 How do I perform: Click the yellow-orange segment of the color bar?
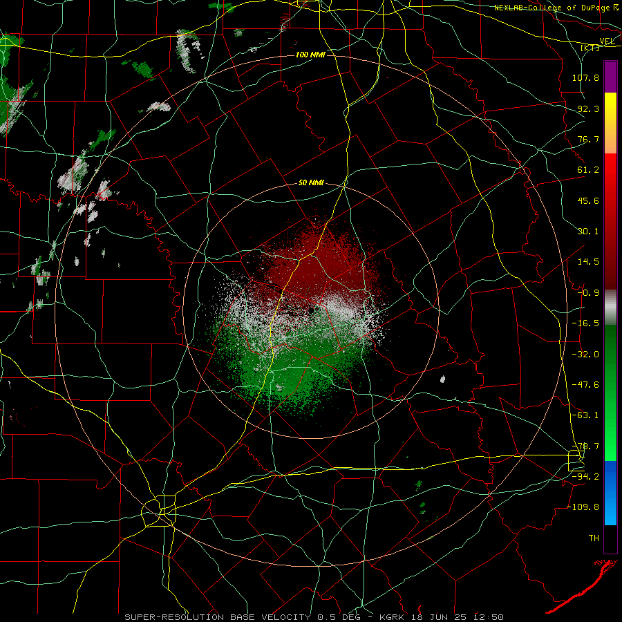[610, 123]
